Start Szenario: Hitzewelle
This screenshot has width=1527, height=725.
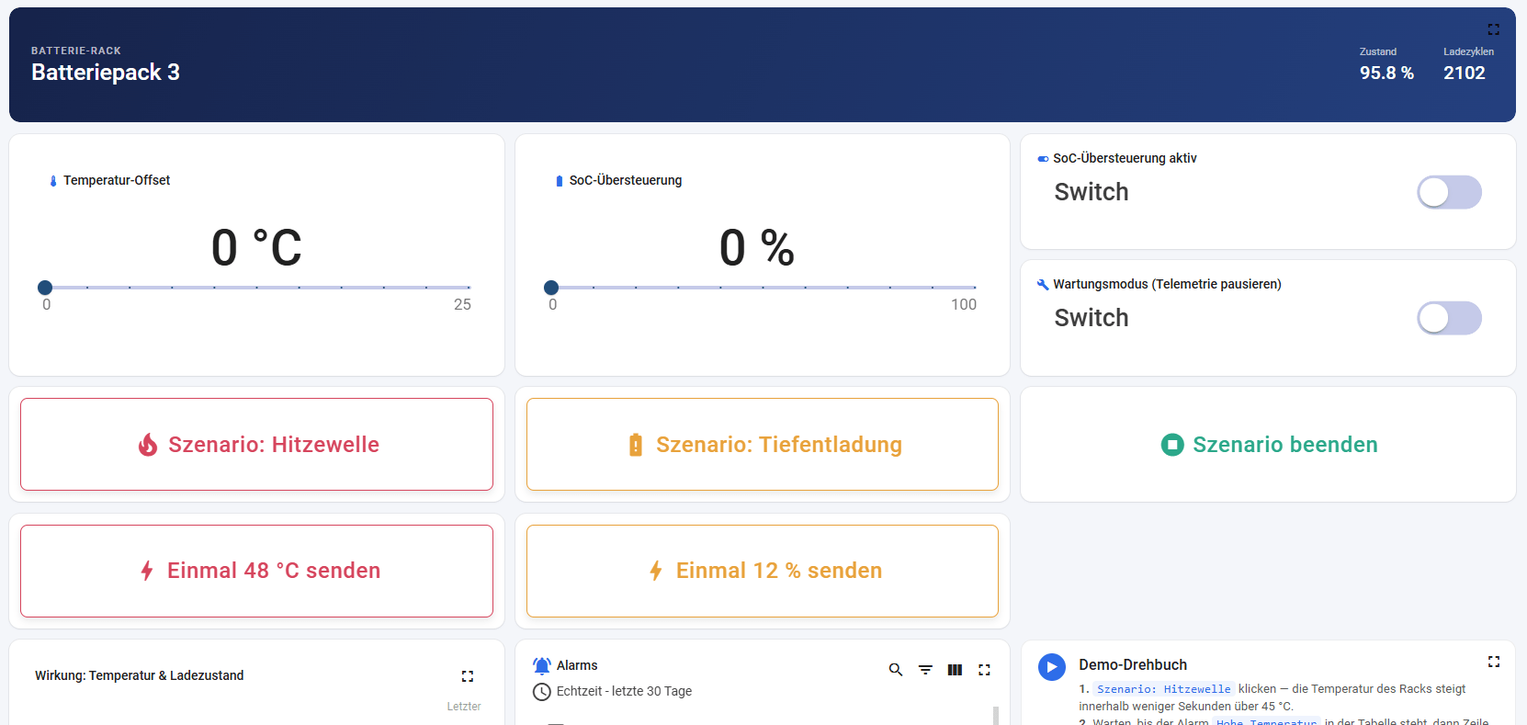[256, 444]
